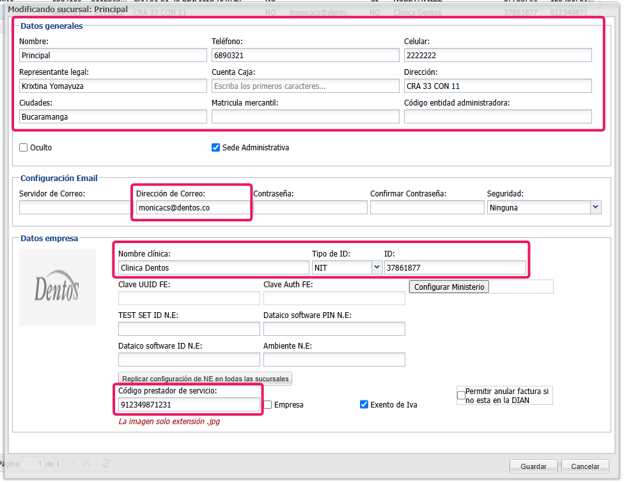The height and width of the screenshot is (483, 624).
Task: Select the Código prestador de servicio field
Action: point(189,405)
